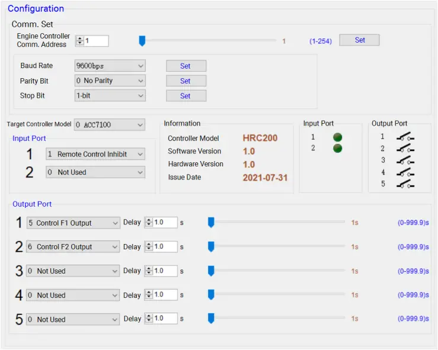This screenshot has height=350, width=438.
Task: Click the Comm. Address slider thumb
Action: (142, 41)
